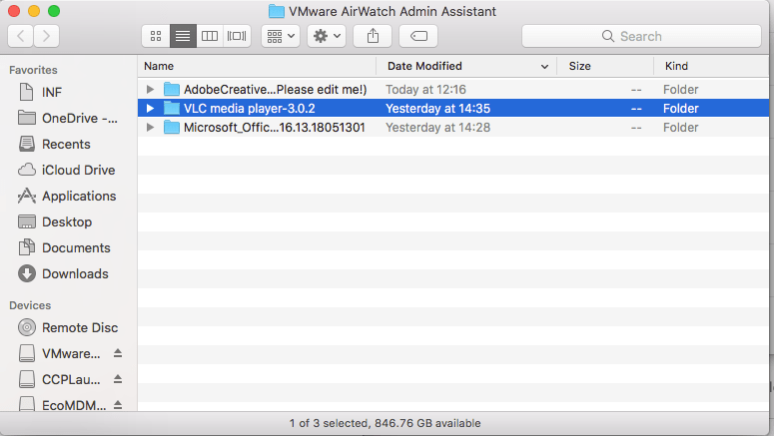Open iCloud Drive in the sidebar
The width and height of the screenshot is (774, 436).
[x=79, y=171]
